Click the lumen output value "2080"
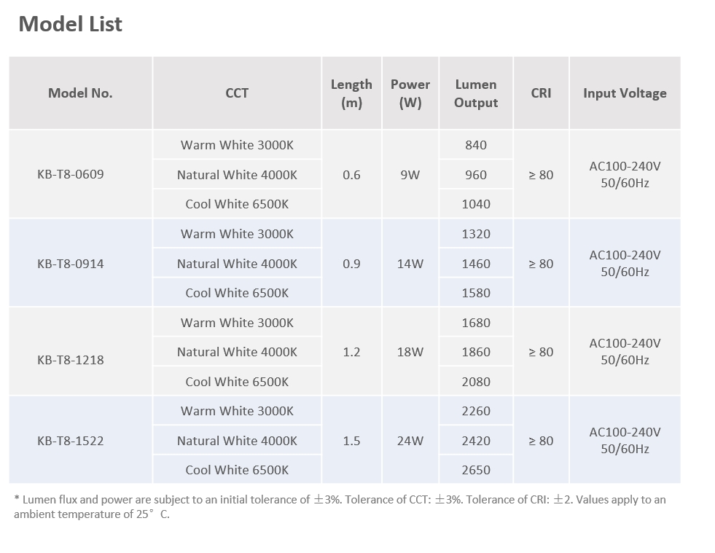The height and width of the screenshot is (553, 715). (476, 382)
